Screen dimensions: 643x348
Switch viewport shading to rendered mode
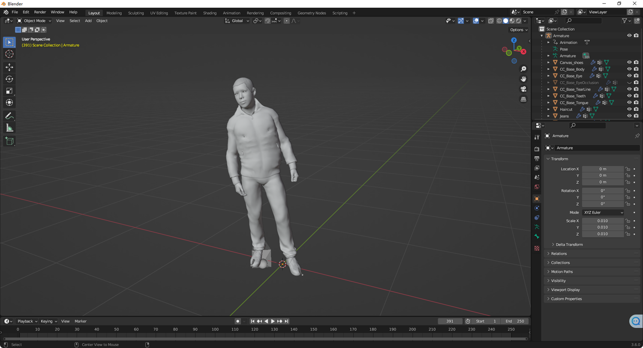pyautogui.click(x=518, y=21)
